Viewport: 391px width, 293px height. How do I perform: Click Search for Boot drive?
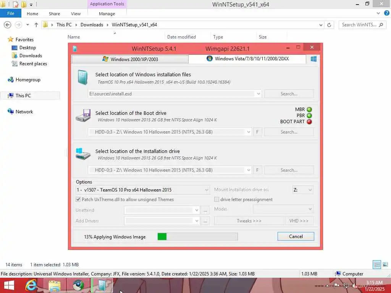click(x=289, y=132)
